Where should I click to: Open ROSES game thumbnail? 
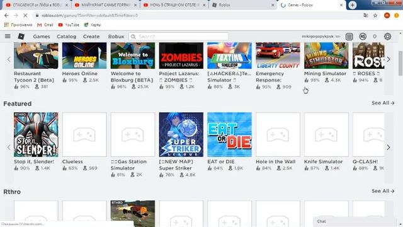click(x=368, y=55)
